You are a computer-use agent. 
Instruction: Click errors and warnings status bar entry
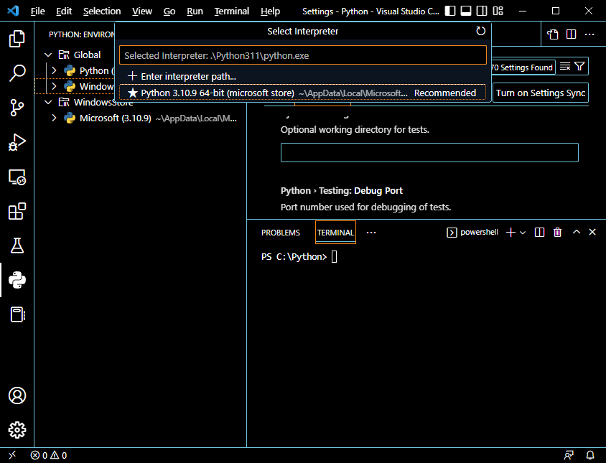tap(49, 455)
